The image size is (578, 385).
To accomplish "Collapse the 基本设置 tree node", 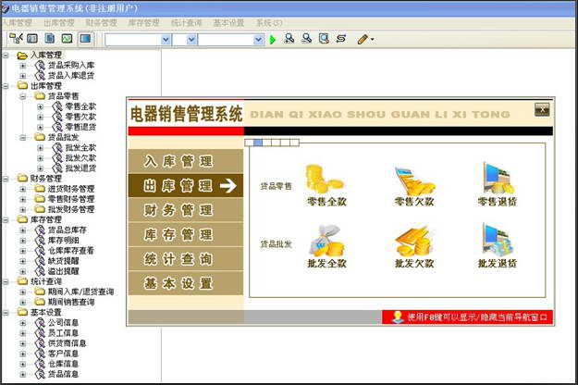I will 6,313.
